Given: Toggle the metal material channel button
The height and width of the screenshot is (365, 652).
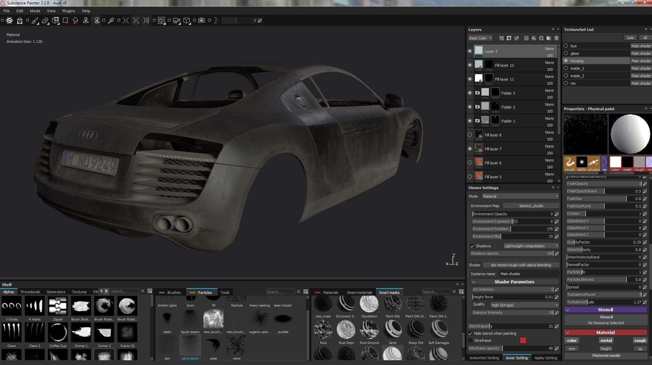Looking at the screenshot, I should coord(606,341).
